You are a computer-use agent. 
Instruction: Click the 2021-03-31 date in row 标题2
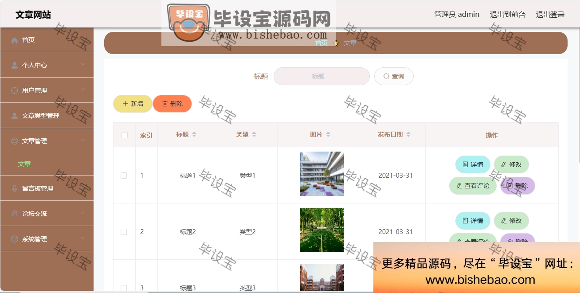pyautogui.click(x=396, y=232)
